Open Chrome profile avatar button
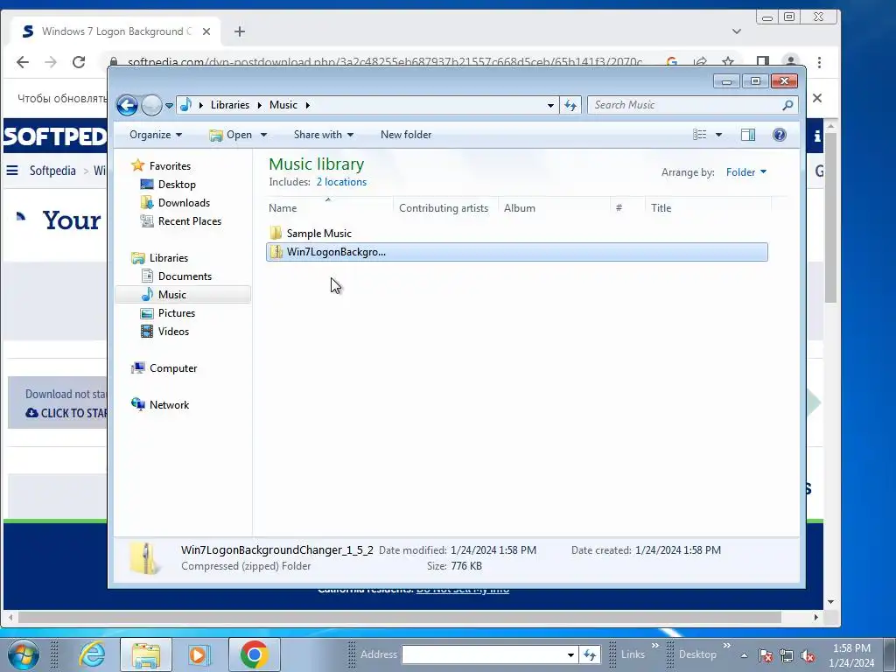 coord(791,62)
